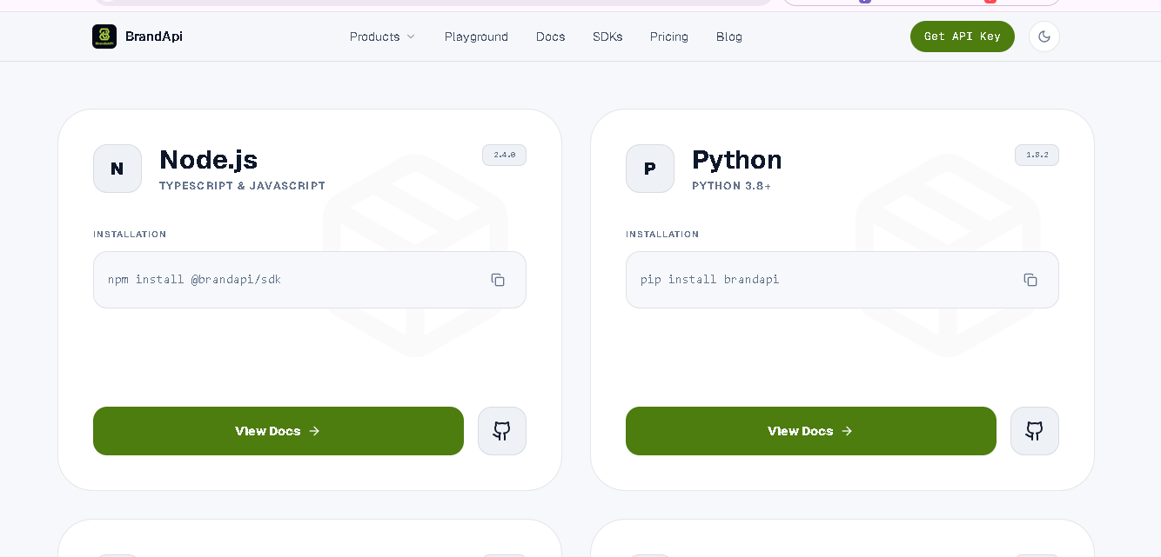This screenshot has height=557, width=1161.
Task: Click the npm install @brandapi/sdk text
Action: click(x=194, y=280)
